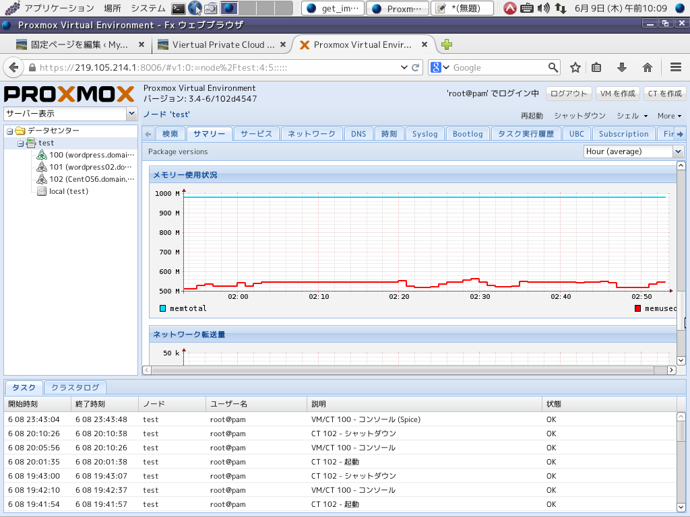Viewport: 690px width, 517px height.
Task: Click the ログアウト button
Action: 569,94
